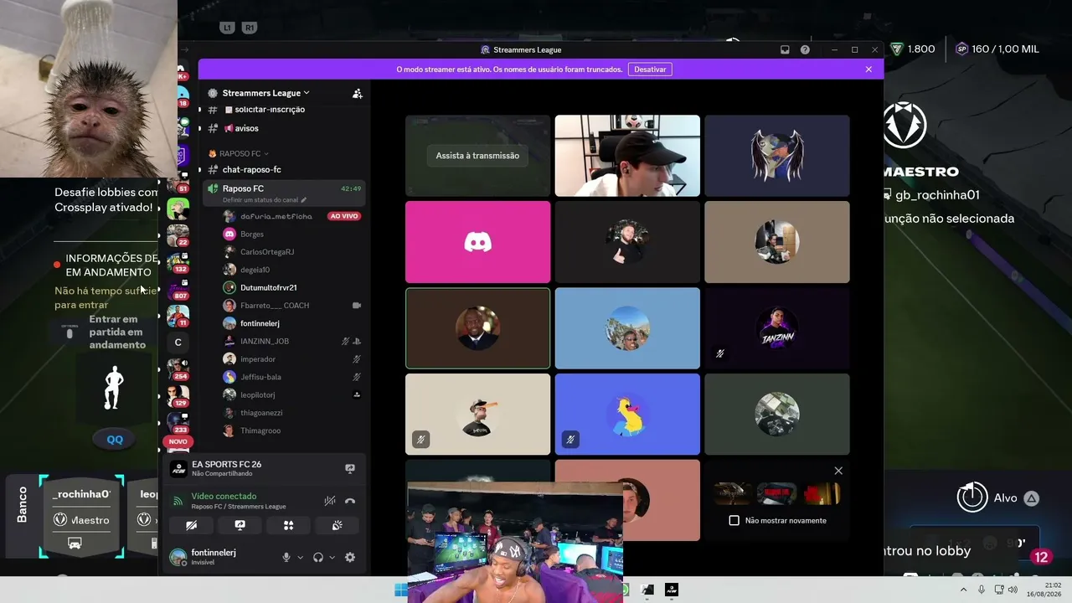Click share your screen button
The height and width of the screenshot is (603, 1072).
tap(240, 525)
